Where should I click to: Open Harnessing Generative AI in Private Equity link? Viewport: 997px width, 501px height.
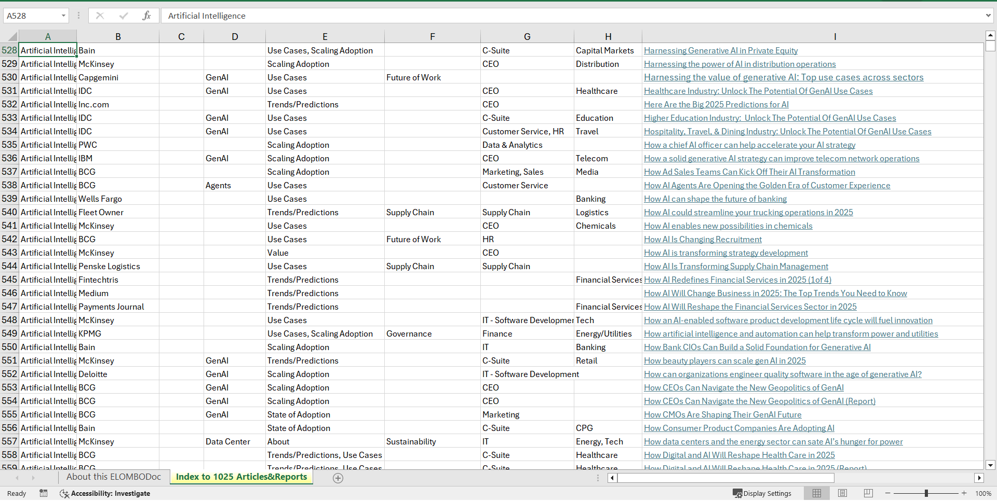[721, 50]
